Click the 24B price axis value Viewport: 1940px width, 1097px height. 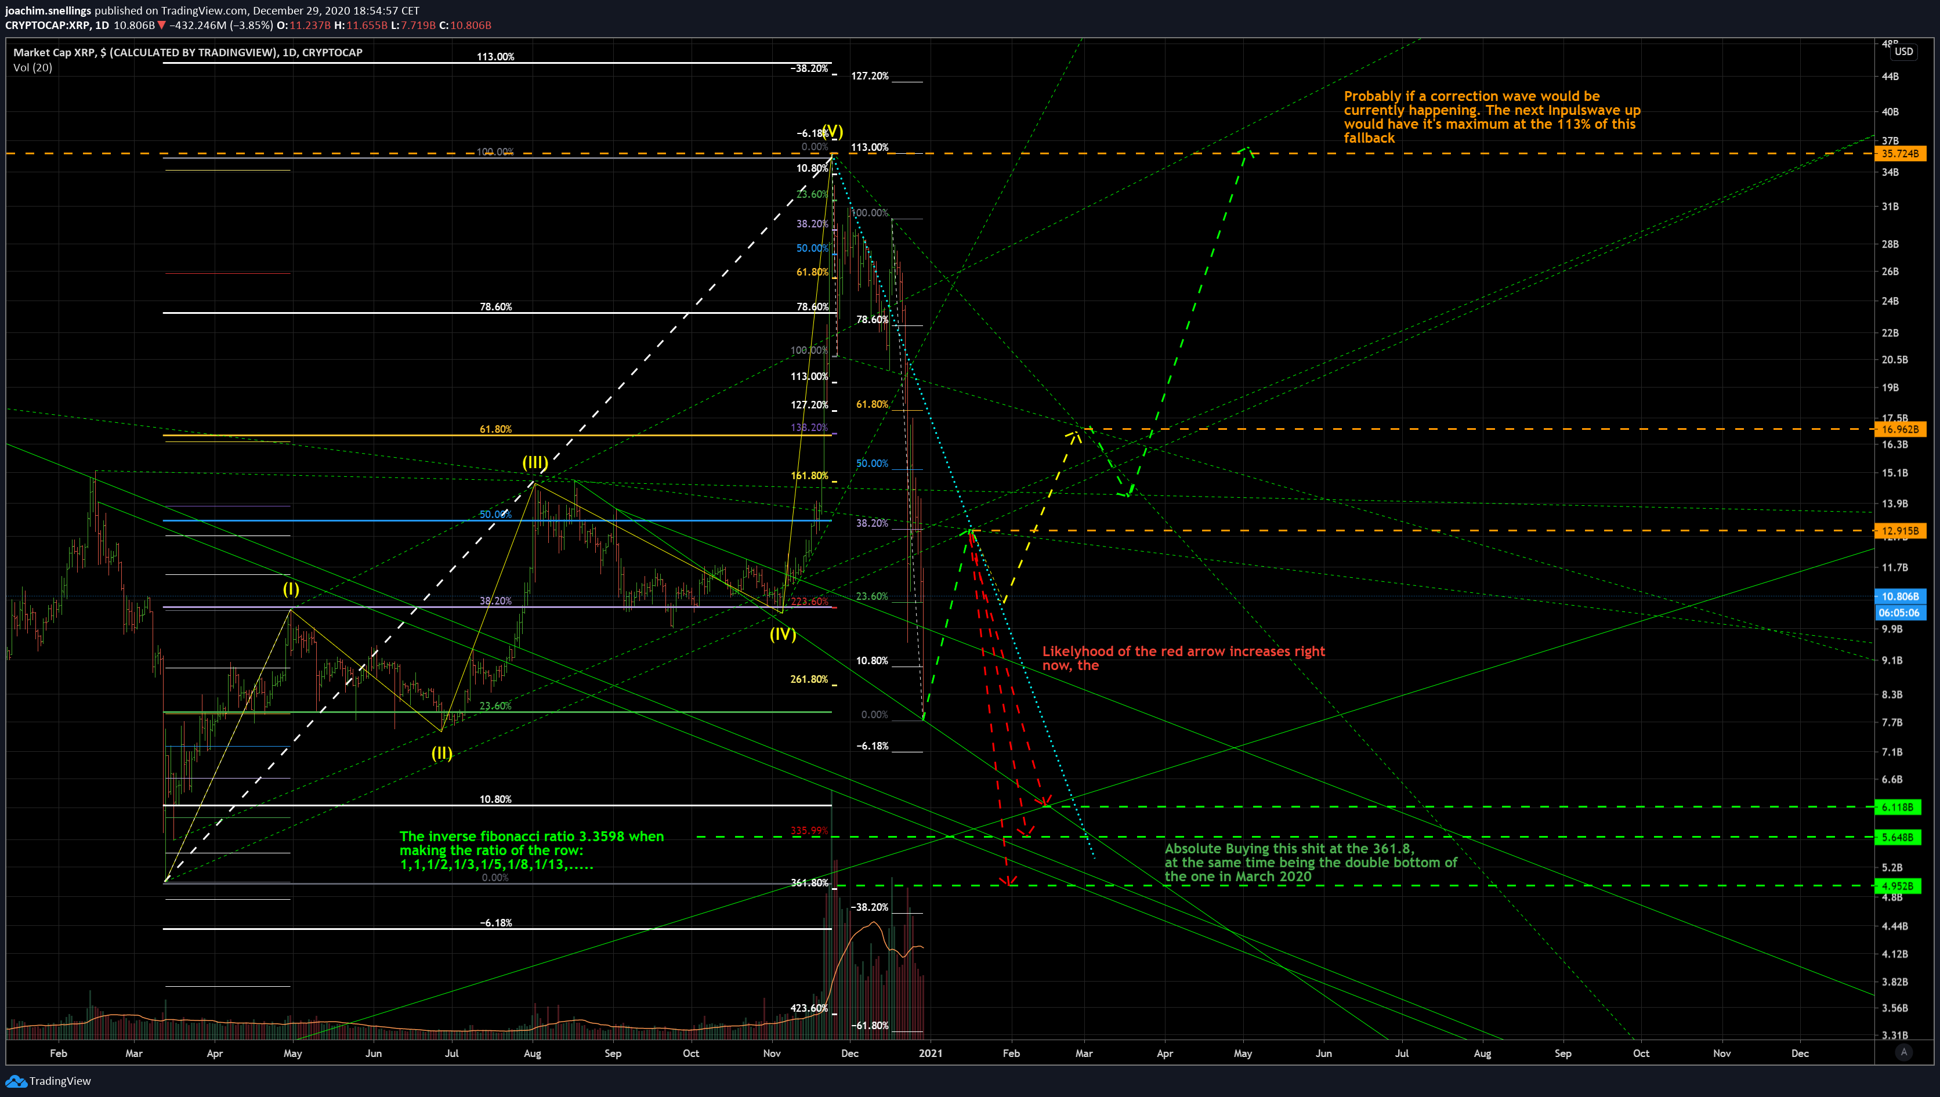click(x=1890, y=301)
